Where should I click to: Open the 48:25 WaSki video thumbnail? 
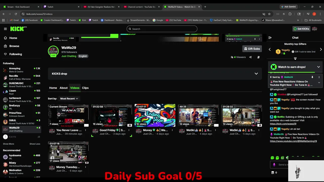198,115
